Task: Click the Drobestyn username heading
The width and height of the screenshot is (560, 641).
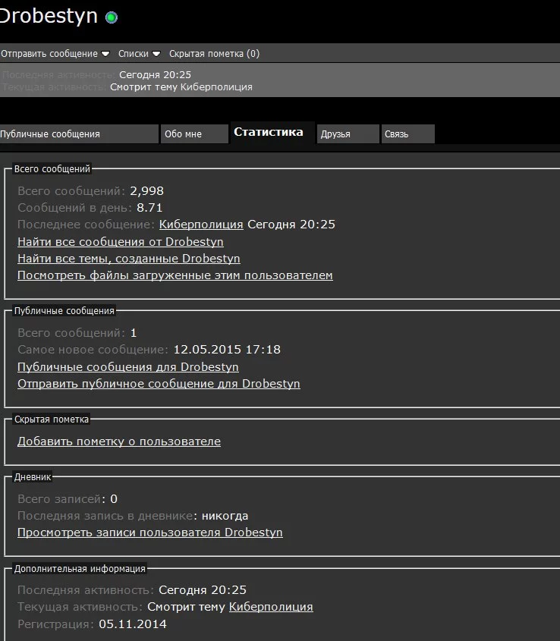Action: tap(49, 16)
